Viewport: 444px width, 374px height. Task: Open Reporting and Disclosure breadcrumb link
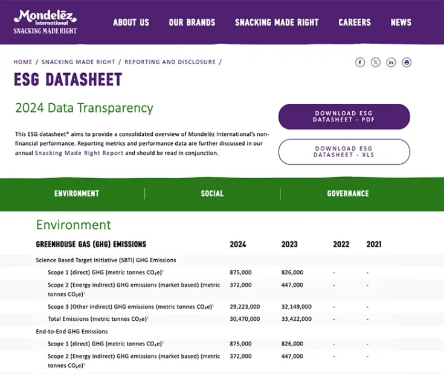170,62
